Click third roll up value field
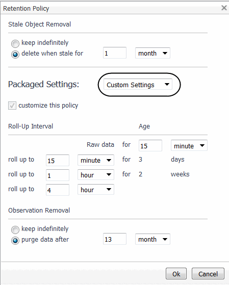This screenshot has height=285, width=229. click(x=58, y=190)
